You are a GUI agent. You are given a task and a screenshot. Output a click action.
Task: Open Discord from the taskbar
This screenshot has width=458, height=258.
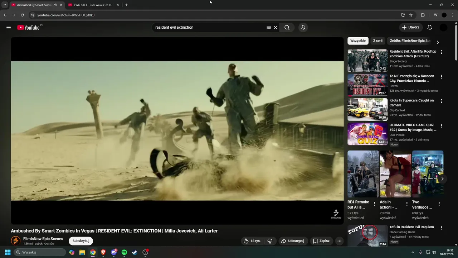click(x=114, y=252)
